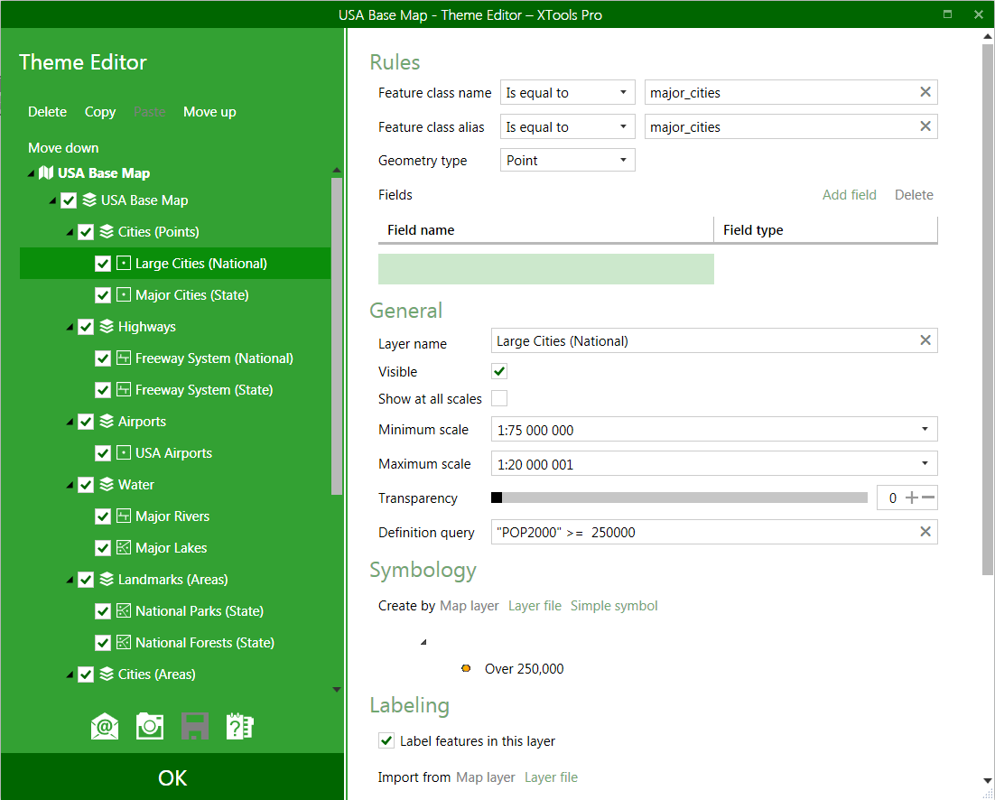Image resolution: width=995 pixels, height=800 pixels.
Task: Click Delete in the Theme Editor toolbar
Action: pos(47,112)
